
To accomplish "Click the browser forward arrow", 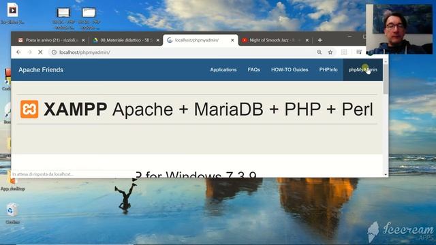I will pyautogui.click(x=29, y=52).
